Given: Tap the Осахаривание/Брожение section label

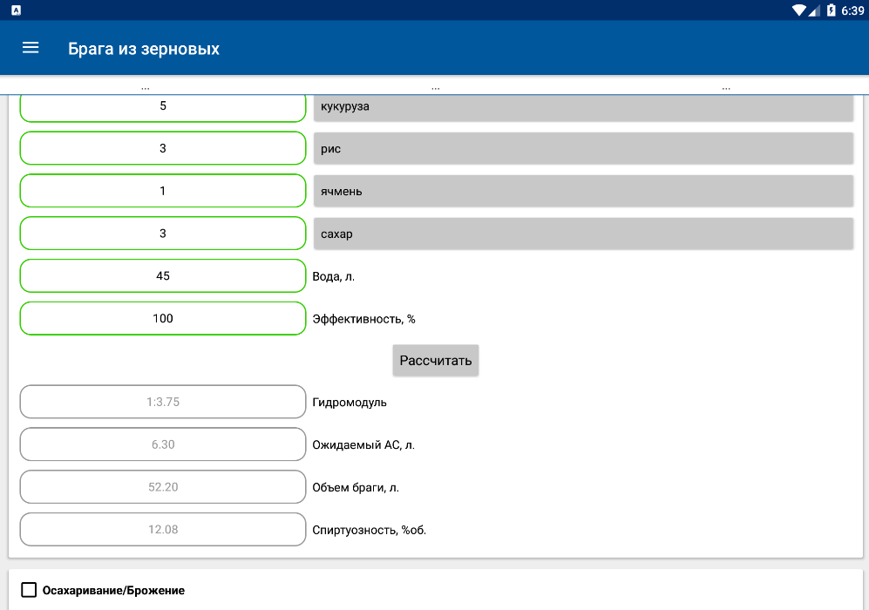Looking at the screenshot, I should 113,591.
